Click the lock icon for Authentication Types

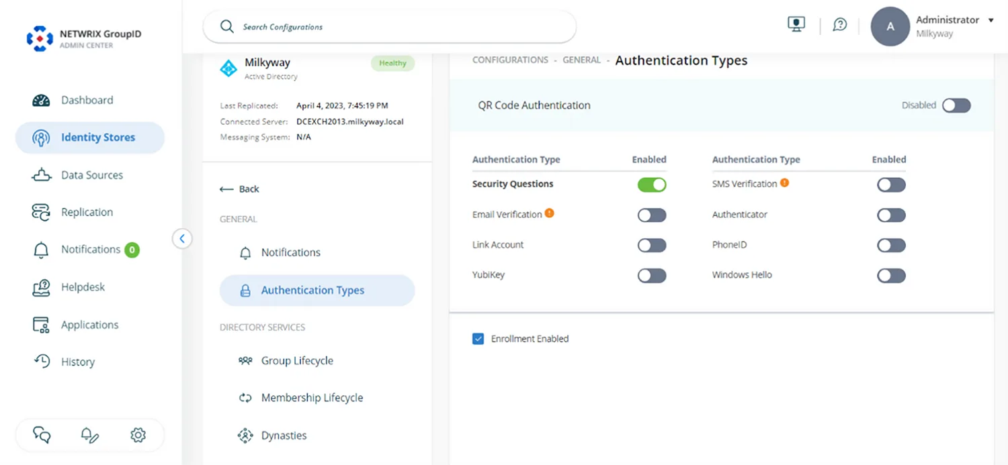coord(245,291)
